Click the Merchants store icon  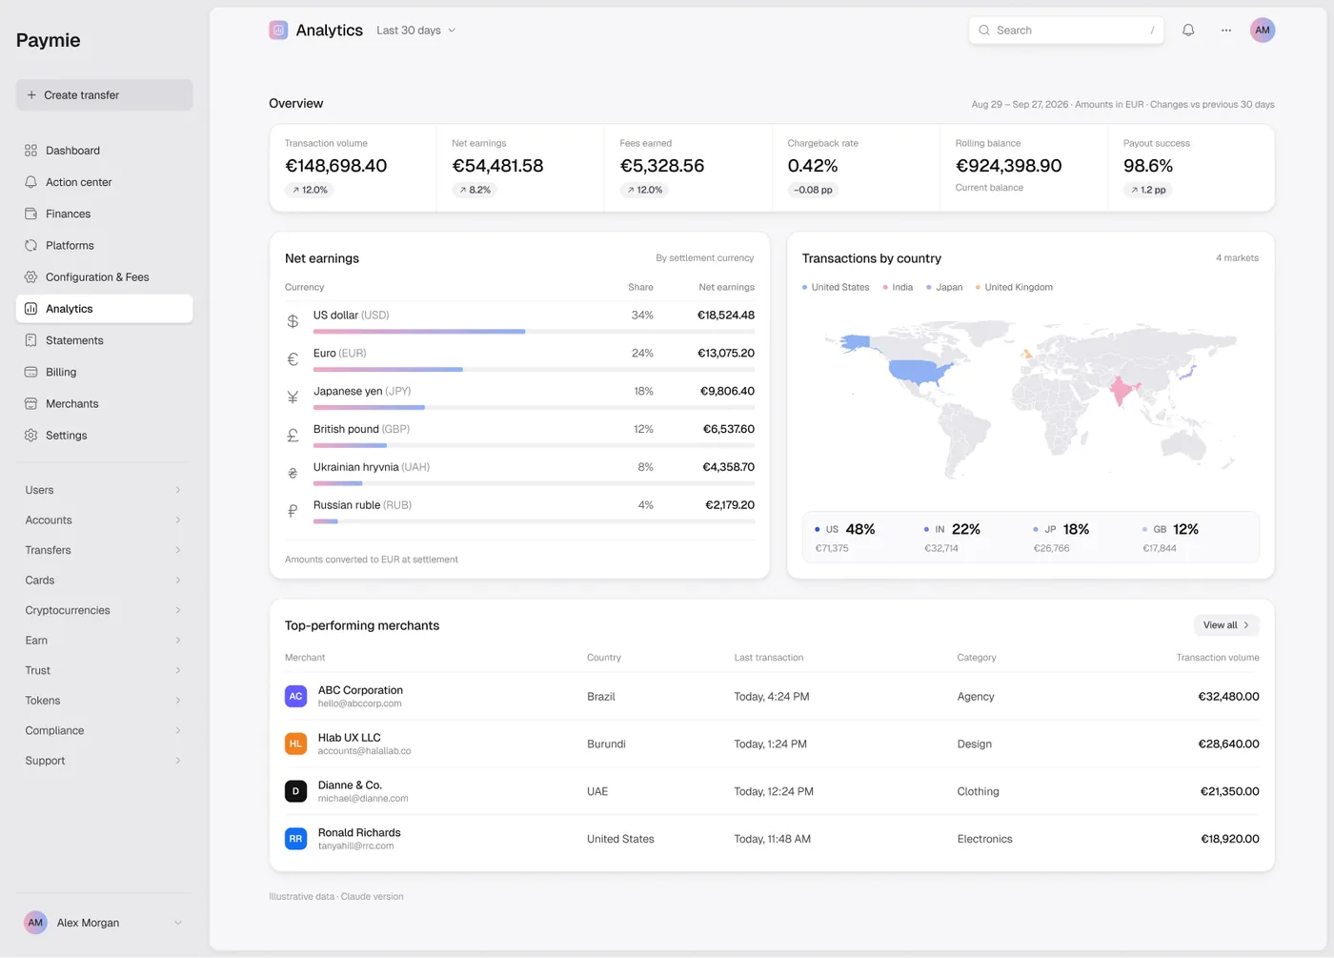pos(31,404)
